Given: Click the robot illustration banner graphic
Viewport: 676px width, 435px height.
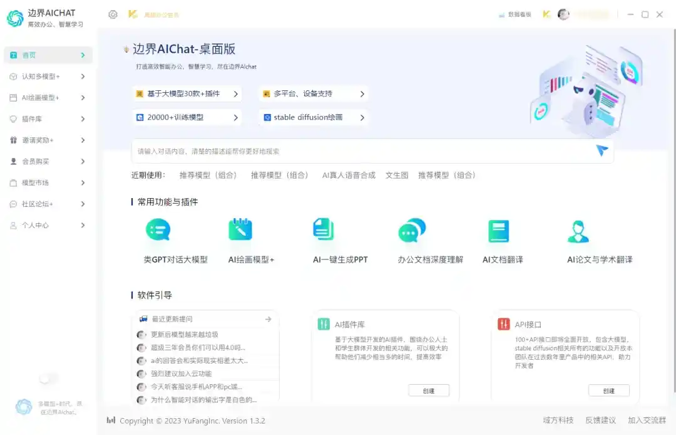Looking at the screenshot, I should (586, 91).
